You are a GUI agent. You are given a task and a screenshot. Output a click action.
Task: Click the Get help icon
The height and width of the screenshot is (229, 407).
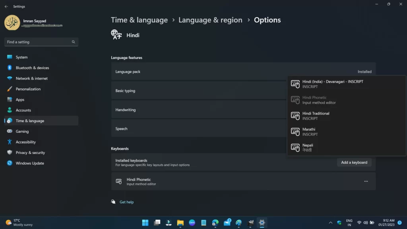(x=113, y=202)
